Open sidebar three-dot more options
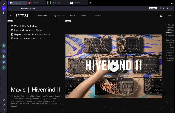This screenshot has height=113, width=175. coord(4,109)
